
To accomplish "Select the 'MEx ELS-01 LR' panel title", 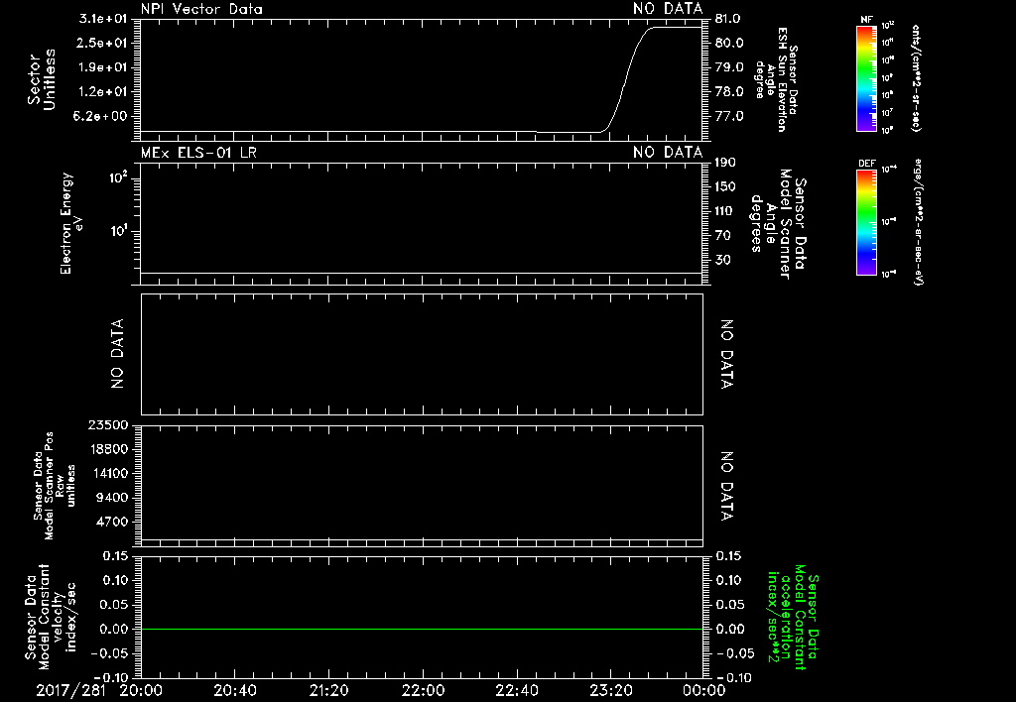I will (x=198, y=153).
